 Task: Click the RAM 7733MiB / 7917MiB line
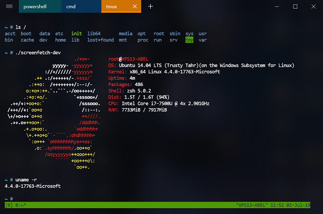coord(137,110)
